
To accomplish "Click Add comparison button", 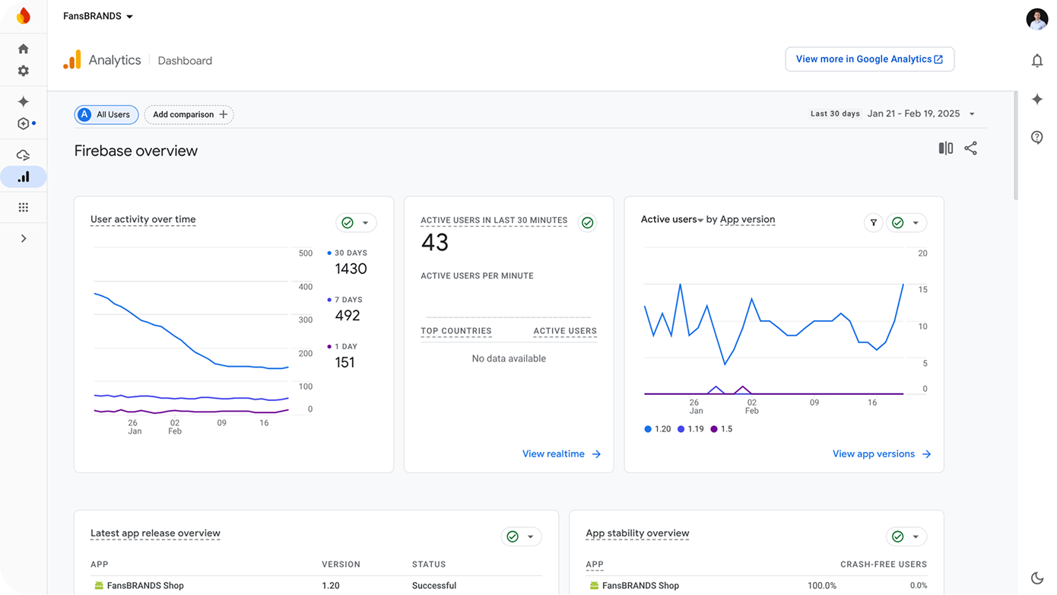I will pyautogui.click(x=189, y=114).
